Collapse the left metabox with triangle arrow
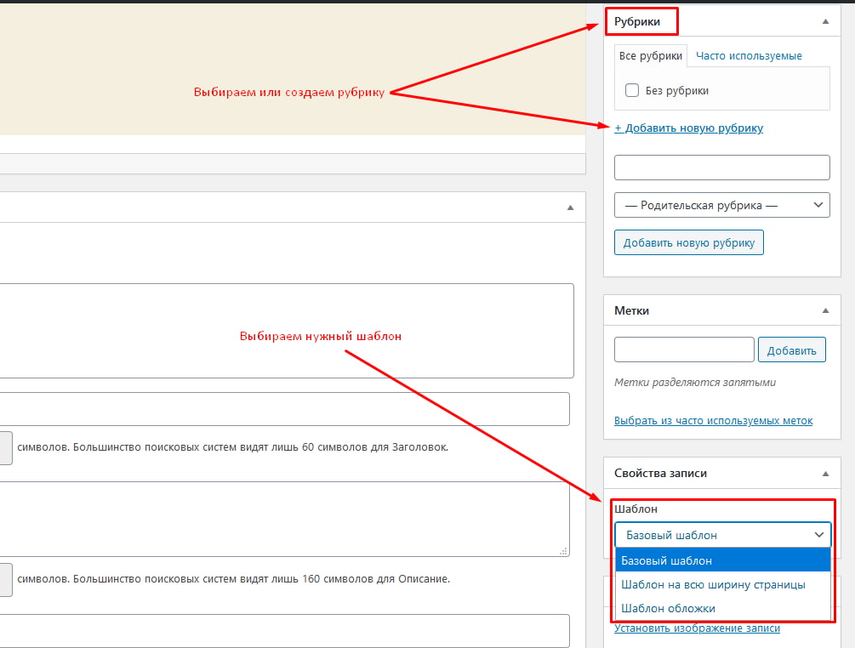Screen dimensions: 855x648 [x=570, y=207]
